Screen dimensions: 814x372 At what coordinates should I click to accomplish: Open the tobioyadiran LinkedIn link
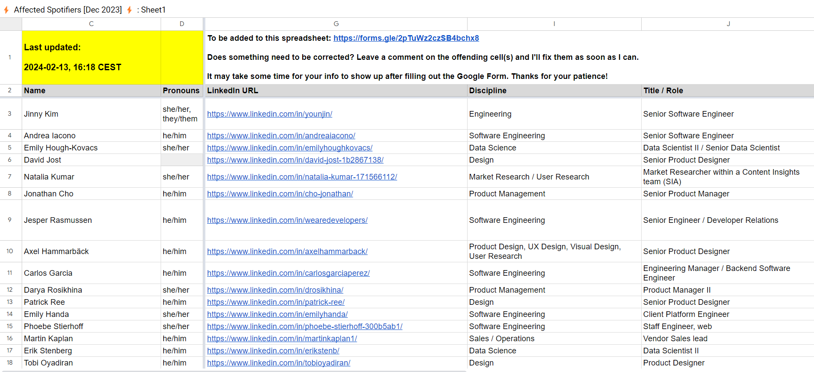279,363
